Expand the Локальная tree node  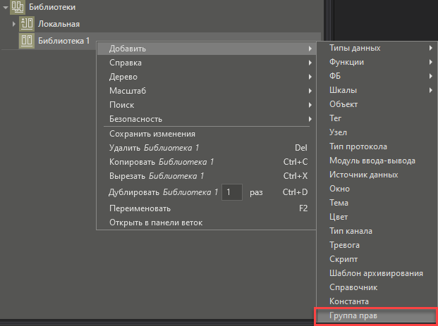click(13, 24)
